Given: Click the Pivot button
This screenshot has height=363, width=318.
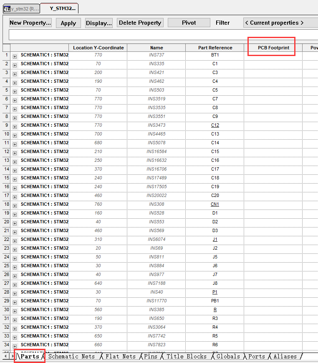Looking at the screenshot, I should click(189, 23).
